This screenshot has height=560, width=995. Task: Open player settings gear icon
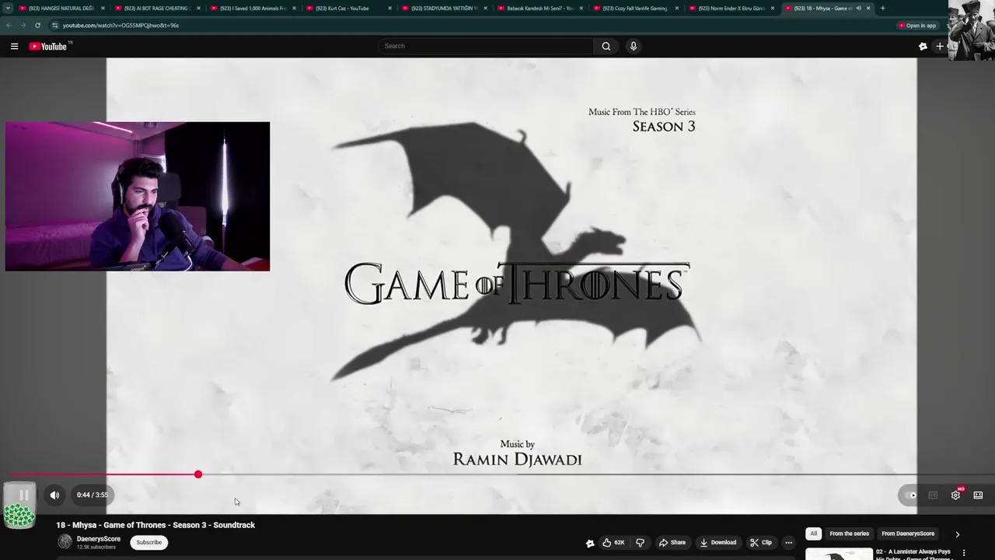(x=955, y=495)
